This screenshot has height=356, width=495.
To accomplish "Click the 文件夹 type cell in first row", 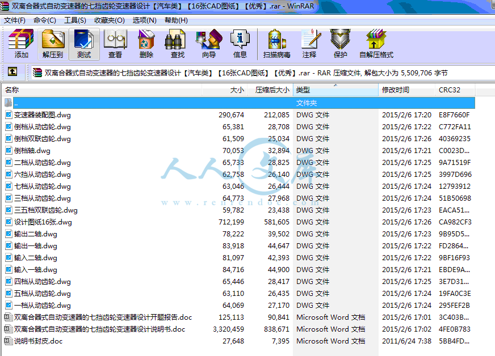I will 307,103.
